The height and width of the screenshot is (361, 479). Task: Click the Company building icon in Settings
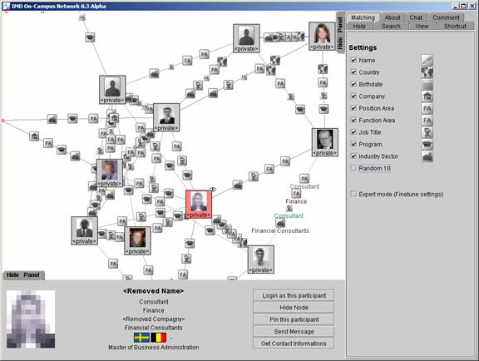427,96
